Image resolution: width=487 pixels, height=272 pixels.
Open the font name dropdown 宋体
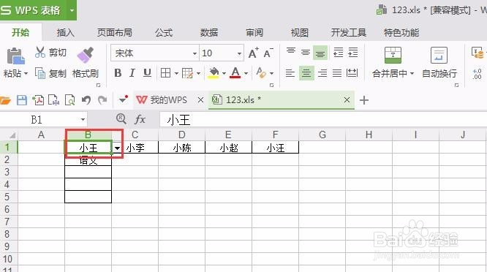pos(195,53)
